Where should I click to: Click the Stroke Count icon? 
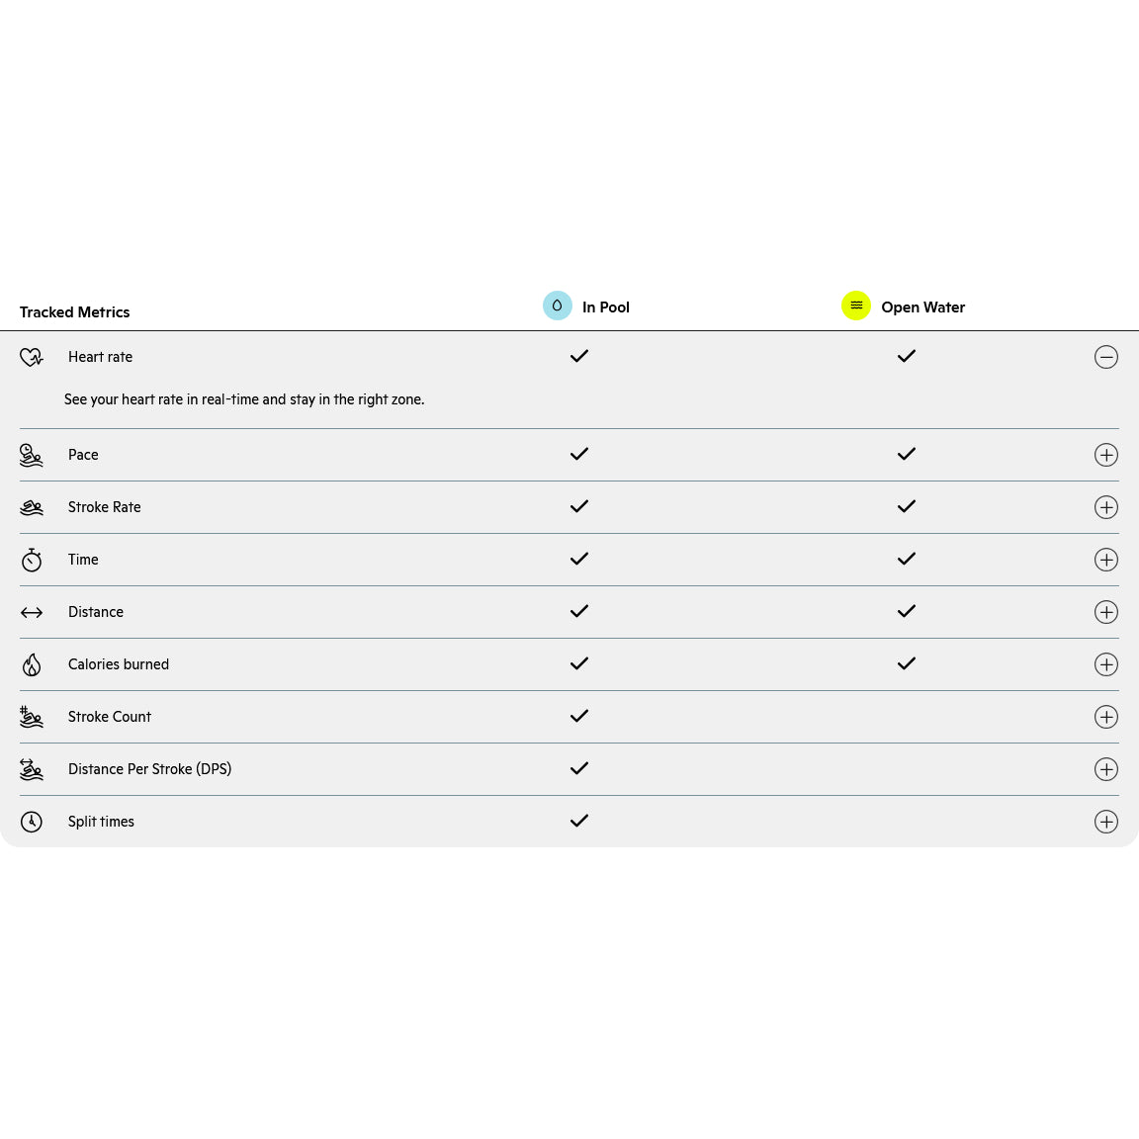coord(32,717)
